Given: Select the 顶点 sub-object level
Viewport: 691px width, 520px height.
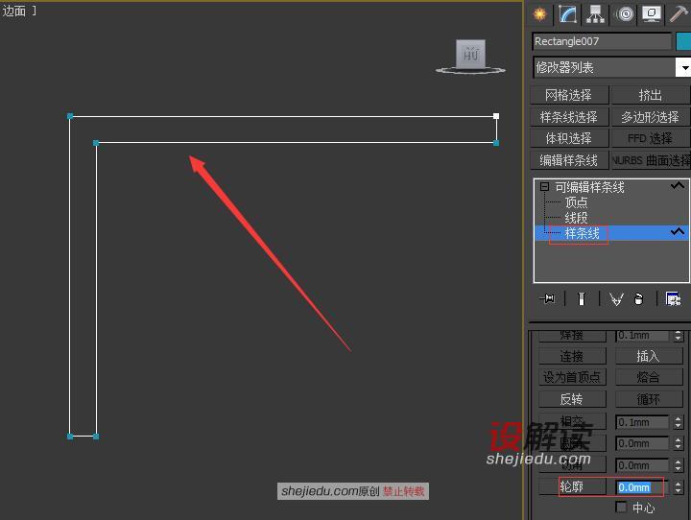Looking at the screenshot, I should pos(576,202).
